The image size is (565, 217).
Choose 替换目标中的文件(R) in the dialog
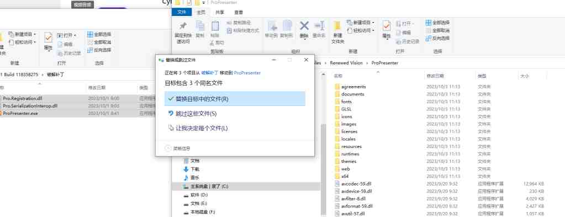235,99
